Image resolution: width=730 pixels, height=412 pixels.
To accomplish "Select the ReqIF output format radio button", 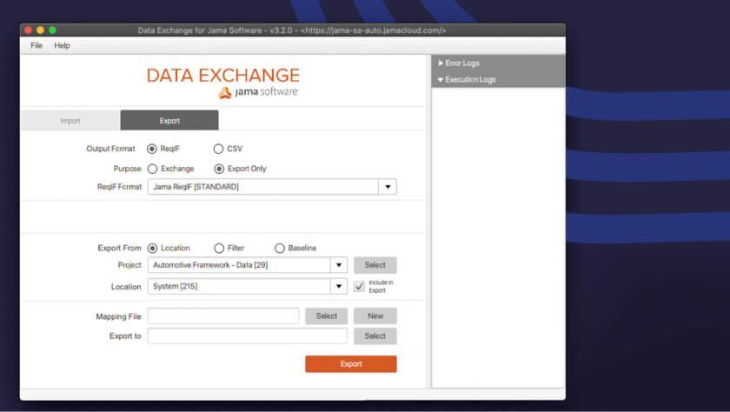I will pyautogui.click(x=152, y=149).
